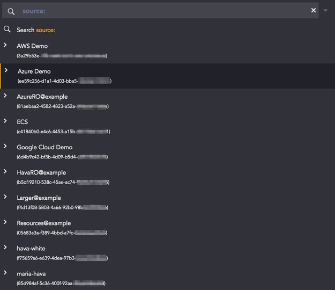The height and width of the screenshot is (290, 335).
Task: Select the Resources@example source
Action: [44, 223]
